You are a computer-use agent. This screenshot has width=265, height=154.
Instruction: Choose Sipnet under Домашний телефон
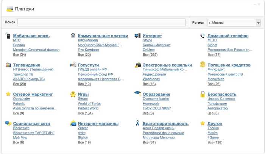pyautogui.click(x=212, y=45)
